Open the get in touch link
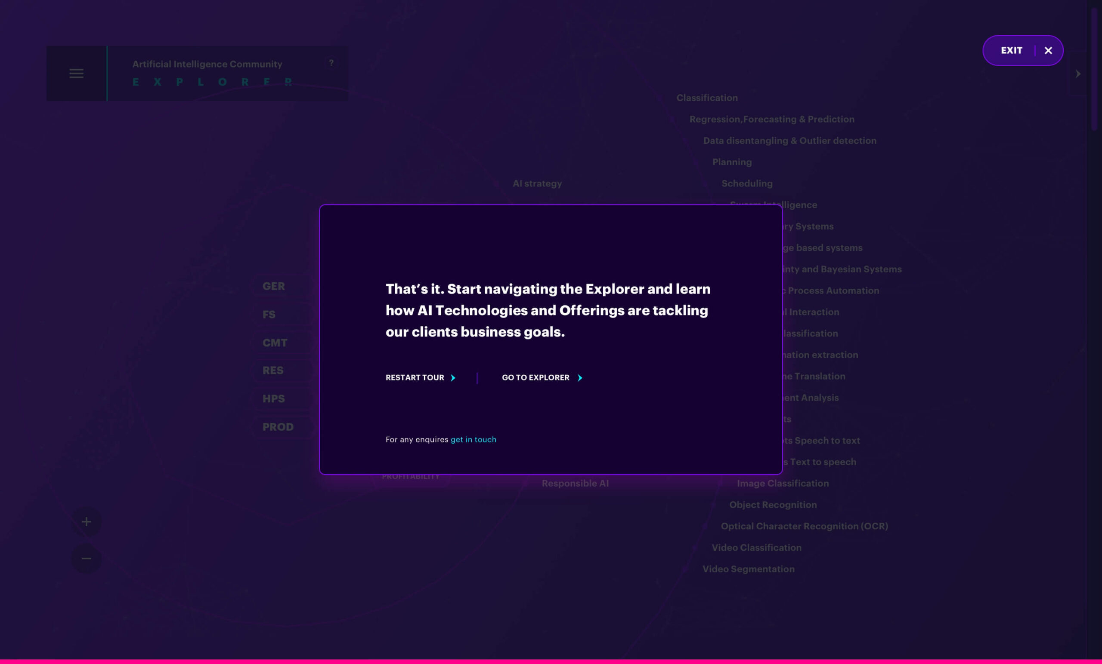1102x664 pixels. (473, 439)
